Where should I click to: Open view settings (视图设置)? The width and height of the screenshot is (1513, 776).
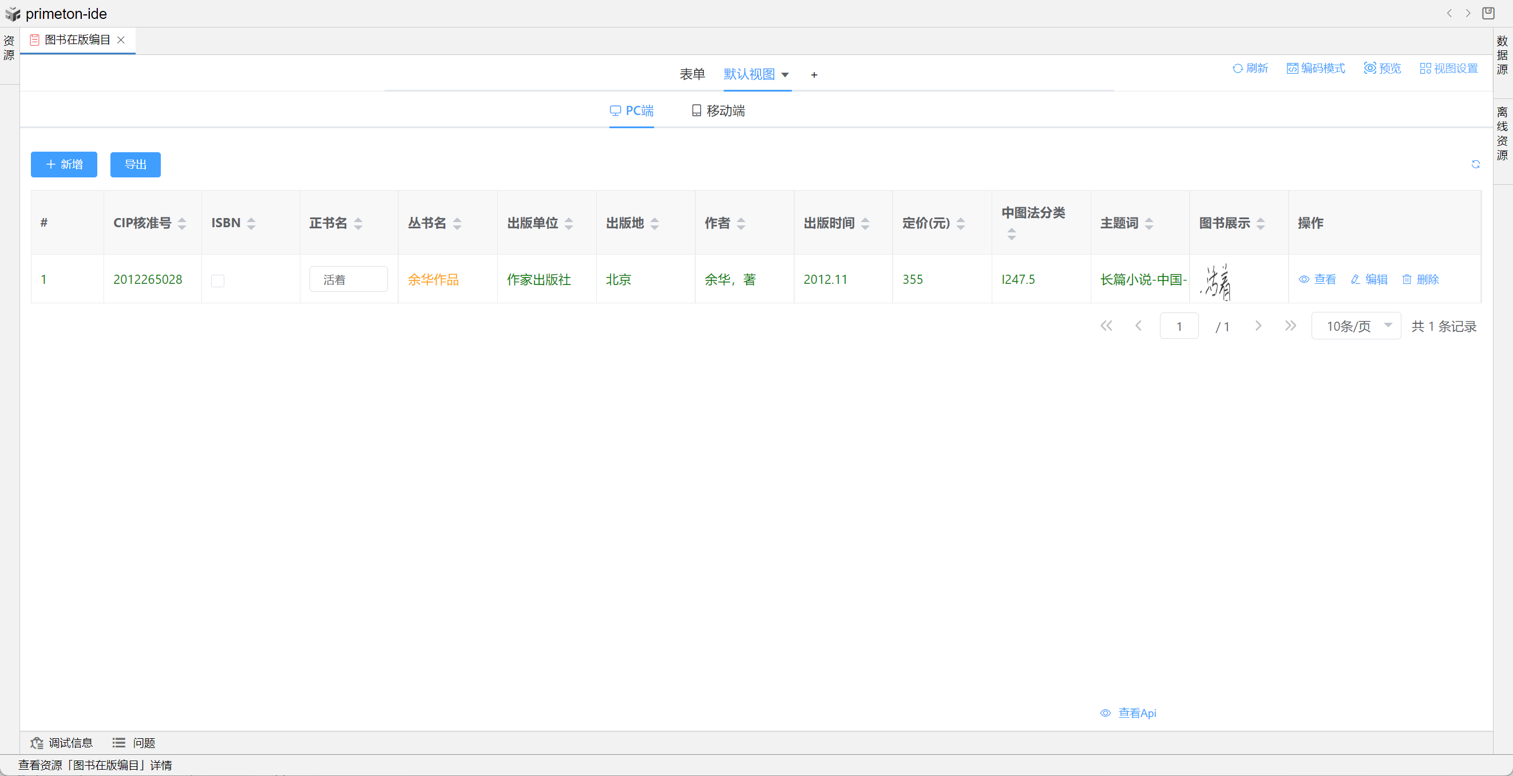(x=1448, y=68)
